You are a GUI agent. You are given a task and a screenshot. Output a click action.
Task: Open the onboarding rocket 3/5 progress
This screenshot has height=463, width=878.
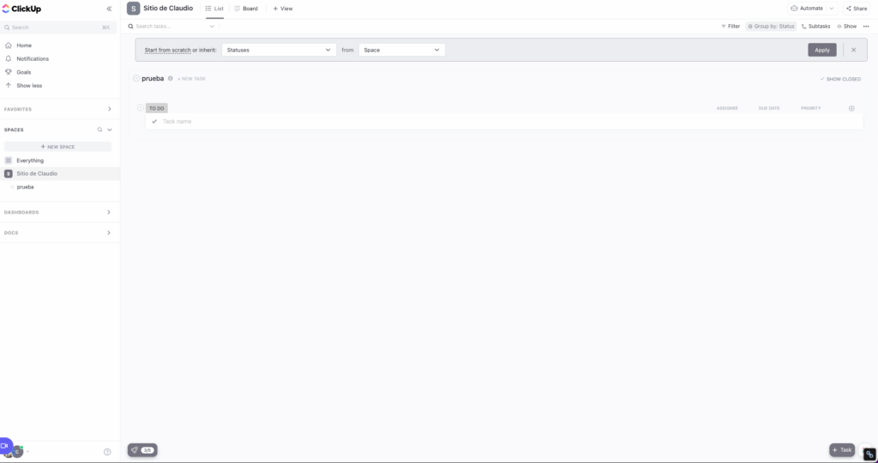click(142, 450)
